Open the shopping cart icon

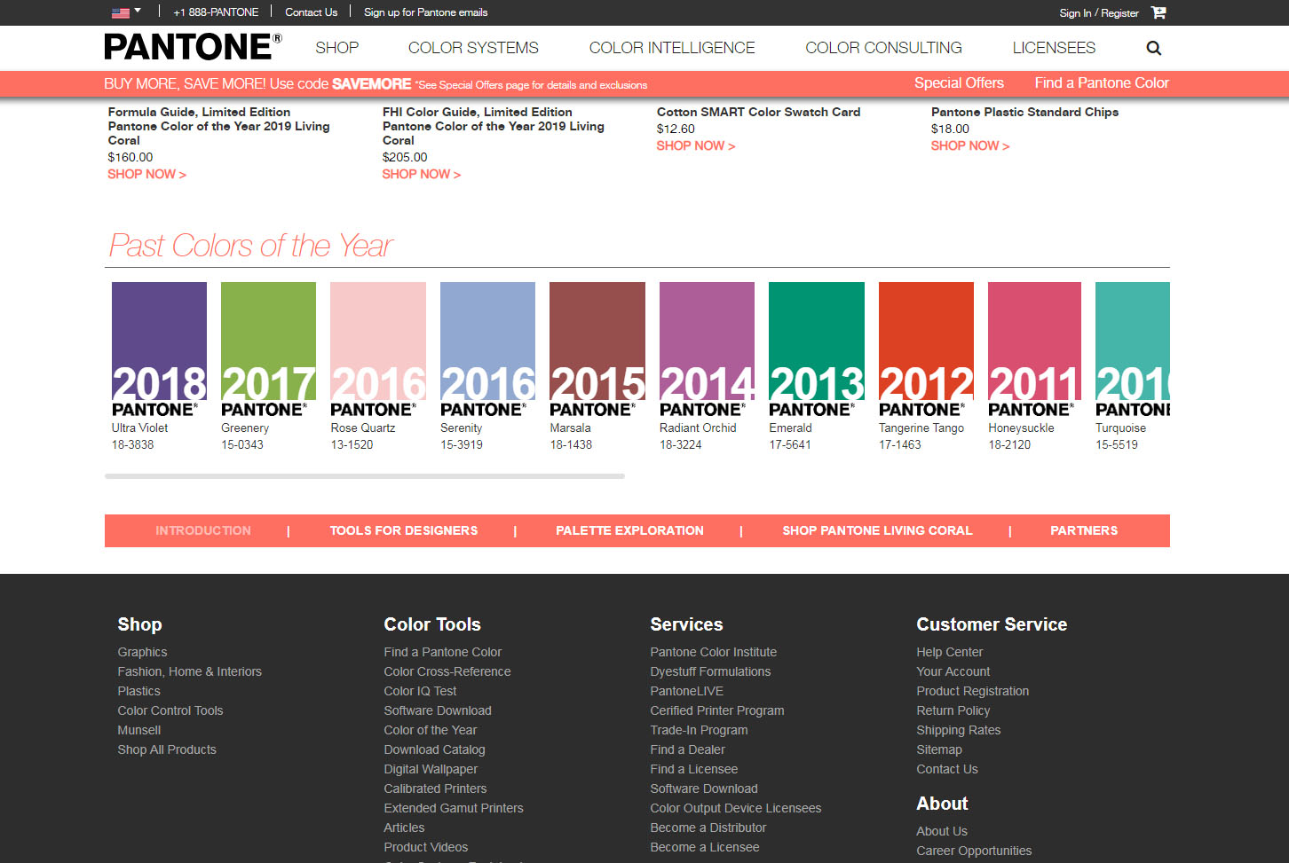1159,12
